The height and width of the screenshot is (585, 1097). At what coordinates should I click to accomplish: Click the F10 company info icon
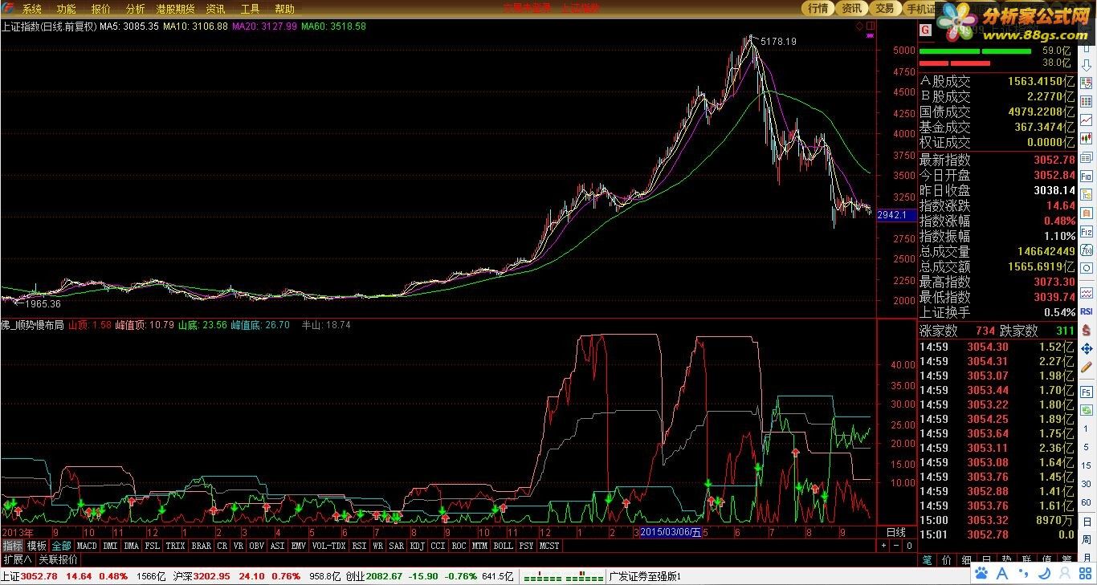tap(1087, 176)
